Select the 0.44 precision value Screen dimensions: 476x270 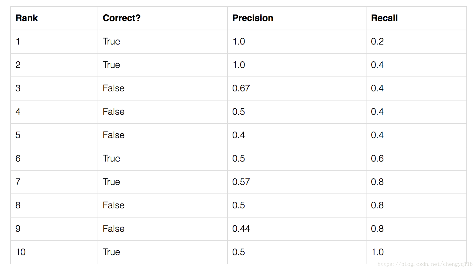point(241,229)
